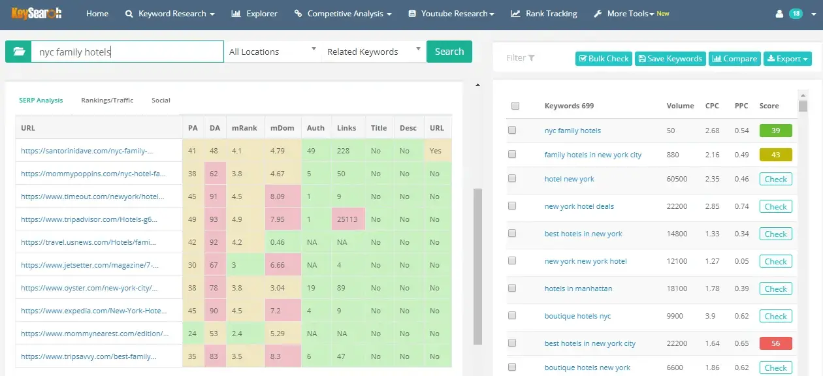Switch to the Rankings/Traffic tab
This screenshot has width=823, height=376.
point(107,101)
